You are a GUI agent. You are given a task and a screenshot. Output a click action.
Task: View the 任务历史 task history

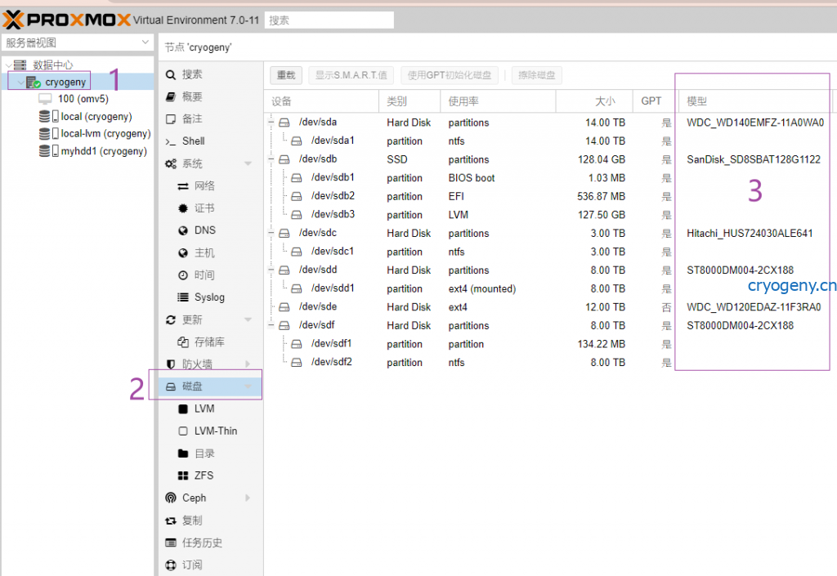point(204,542)
